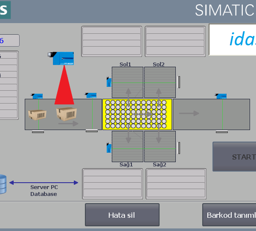Select the first cardboard box on the conveyor
This screenshot has height=231, width=256.
coord(37,115)
